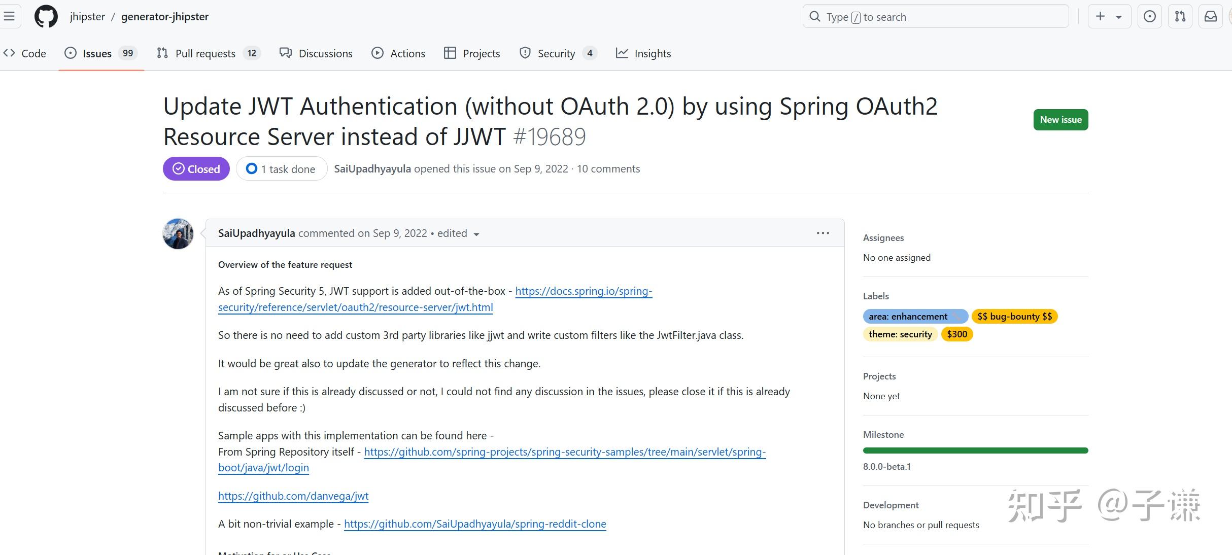Focus the 'Type / to search' field
1232x555 pixels.
tap(936, 17)
